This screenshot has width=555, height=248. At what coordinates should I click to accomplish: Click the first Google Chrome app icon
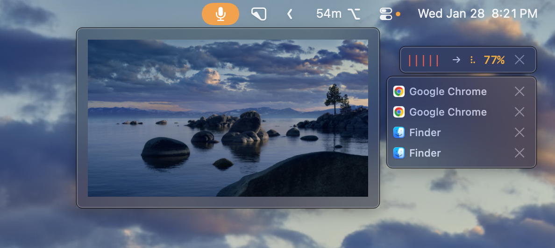[398, 91]
